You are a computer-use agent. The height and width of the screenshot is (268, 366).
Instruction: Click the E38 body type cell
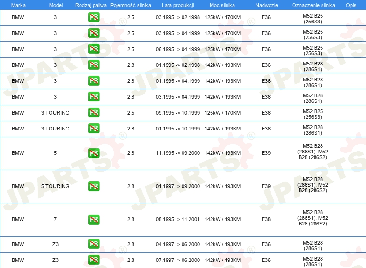pyautogui.click(x=266, y=219)
